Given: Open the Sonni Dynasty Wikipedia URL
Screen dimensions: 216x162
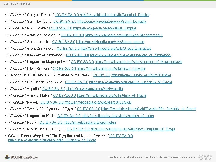Looking at the screenshot, I should coord(112,22).
